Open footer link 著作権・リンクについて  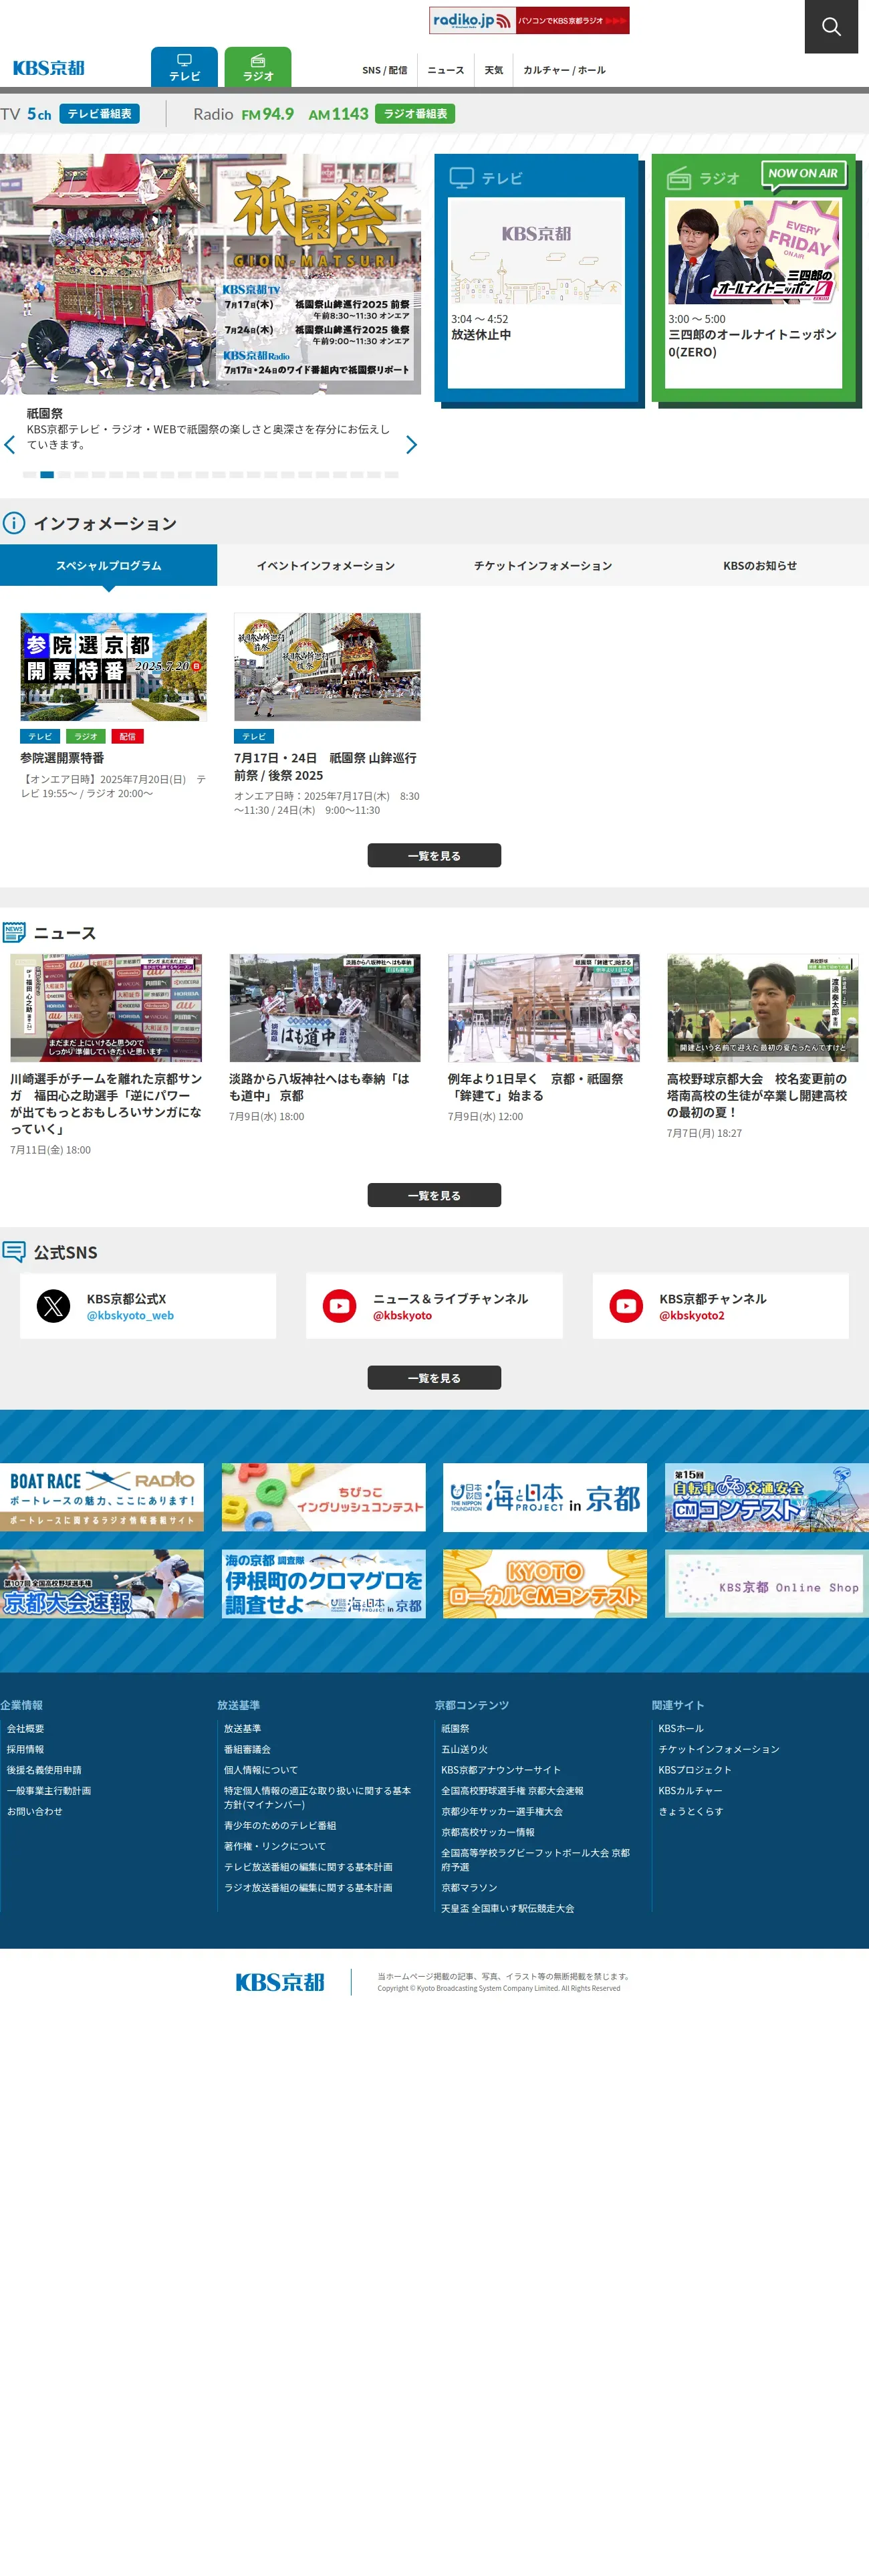(x=275, y=1846)
